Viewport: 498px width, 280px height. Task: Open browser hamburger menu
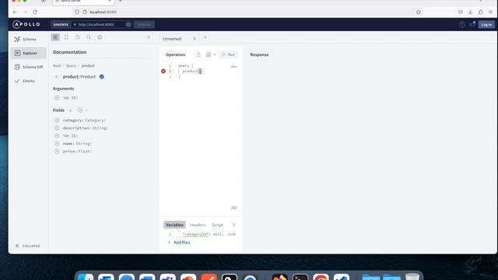click(491, 12)
